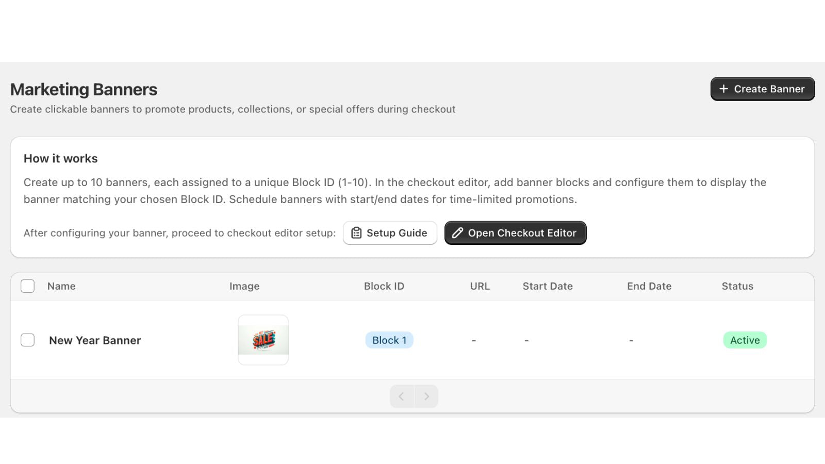Sort the table by the Name column
This screenshot has width=825, height=464.
click(x=61, y=286)
